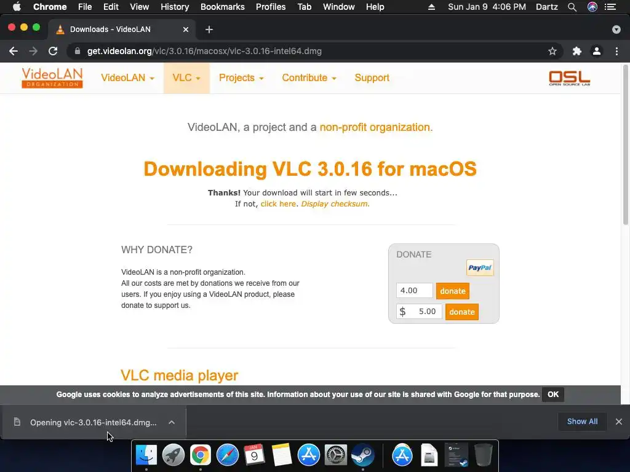Click the date and time in menu bar
Image resolution: width=630 pixels, height=472 pixels.
coord(487,7)
